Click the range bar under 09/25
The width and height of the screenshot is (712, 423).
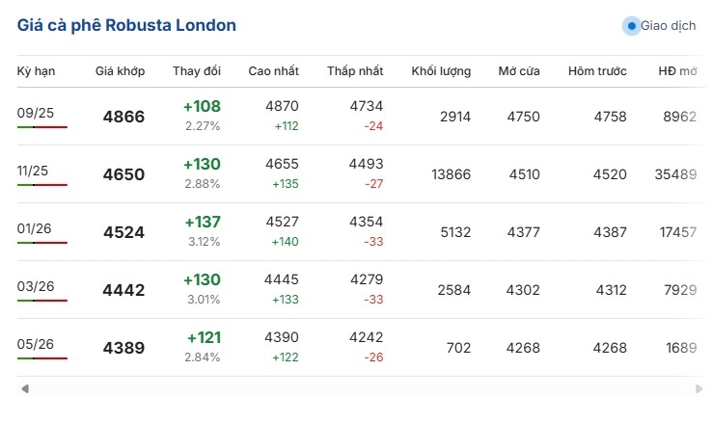42,127
